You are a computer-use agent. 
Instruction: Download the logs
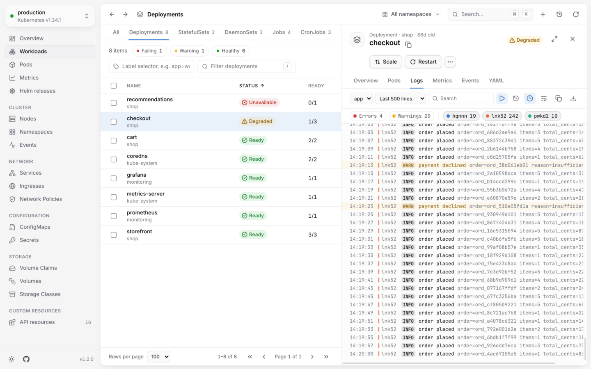point(573,98)
